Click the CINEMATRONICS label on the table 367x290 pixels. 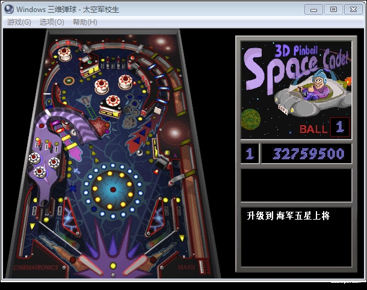tap(36, 267)
